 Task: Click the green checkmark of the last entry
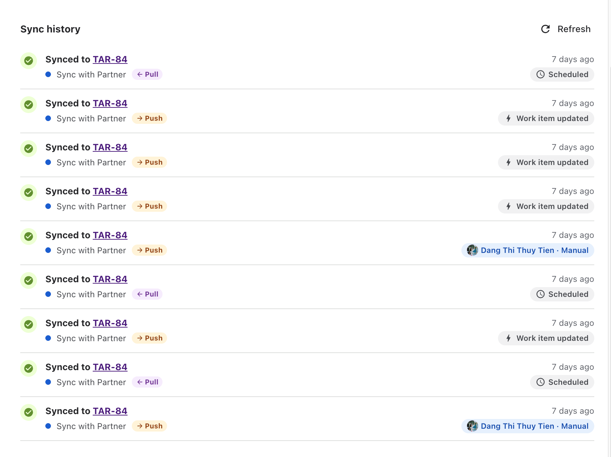[x=29, y=412]
